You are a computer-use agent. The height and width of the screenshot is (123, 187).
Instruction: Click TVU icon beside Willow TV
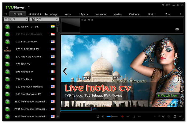pyautogui.click(x=7, y=27)
